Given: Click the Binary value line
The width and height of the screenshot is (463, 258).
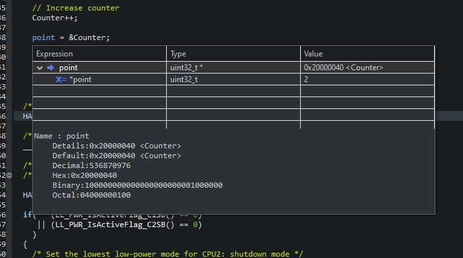Looking at the screenshot, I should (x=138, y=185).
